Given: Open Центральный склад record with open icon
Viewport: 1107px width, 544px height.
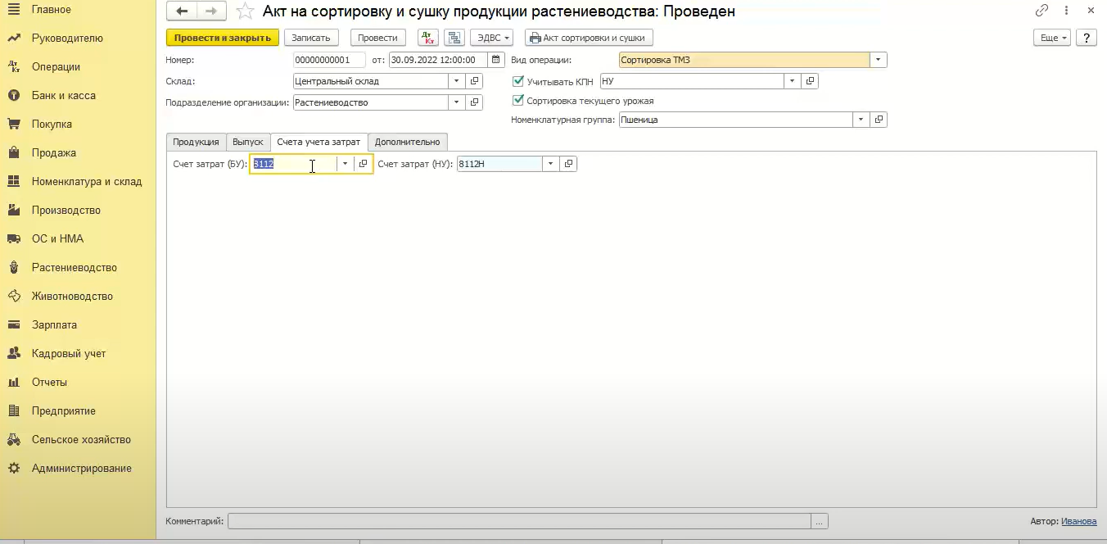Looking at the screenshot, I should 474,81.
